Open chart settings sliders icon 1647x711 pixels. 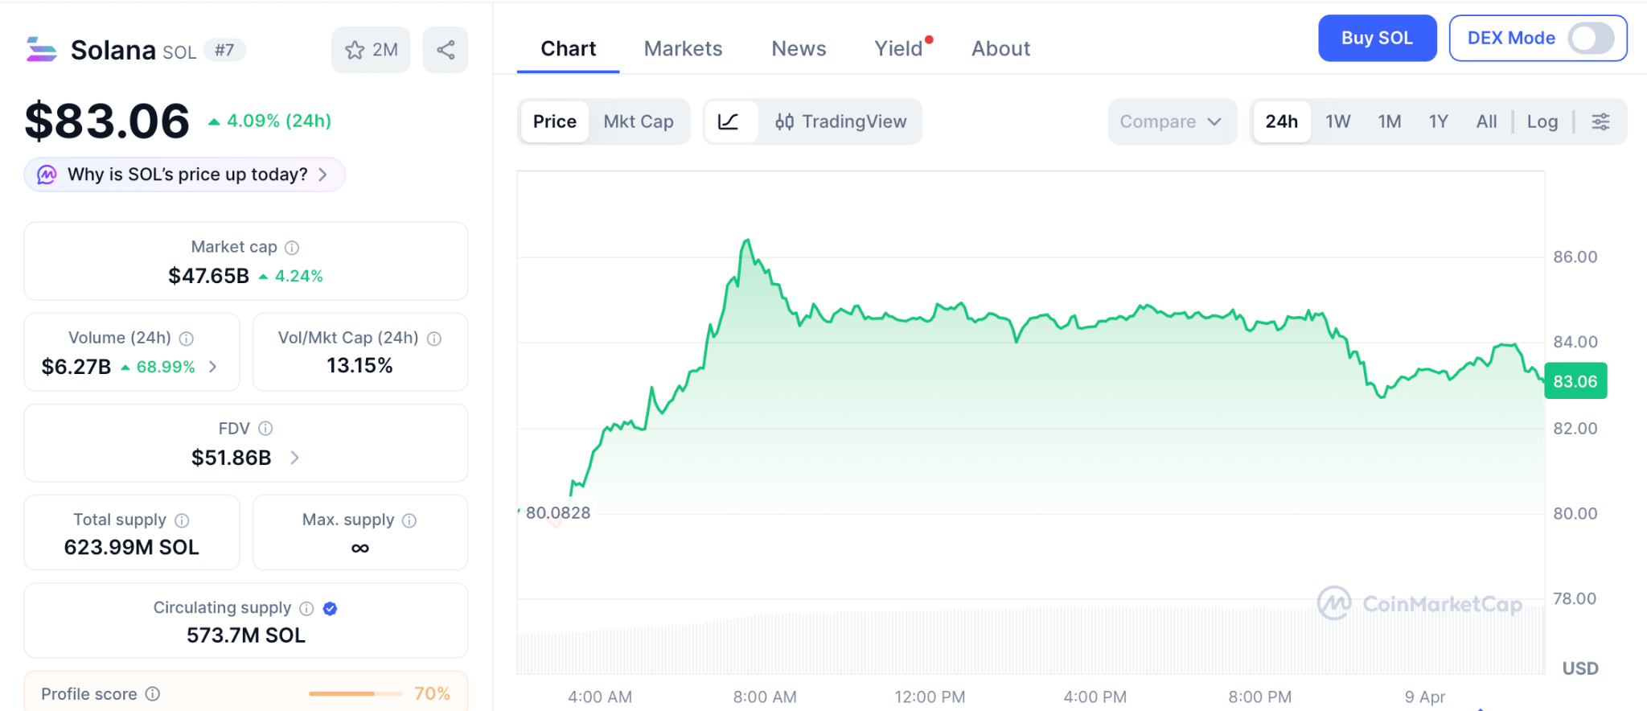click(x=1600, y=121)
